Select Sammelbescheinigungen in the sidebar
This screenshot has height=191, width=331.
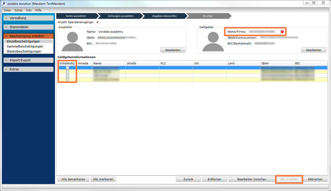[x=25, y=46]
